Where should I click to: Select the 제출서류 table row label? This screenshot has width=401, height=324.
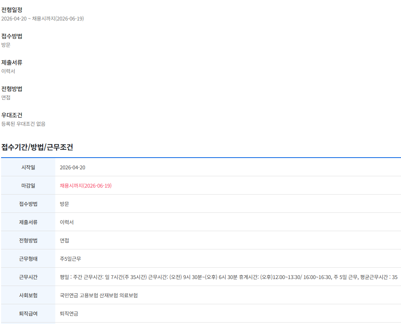click(x=28, y=222)
